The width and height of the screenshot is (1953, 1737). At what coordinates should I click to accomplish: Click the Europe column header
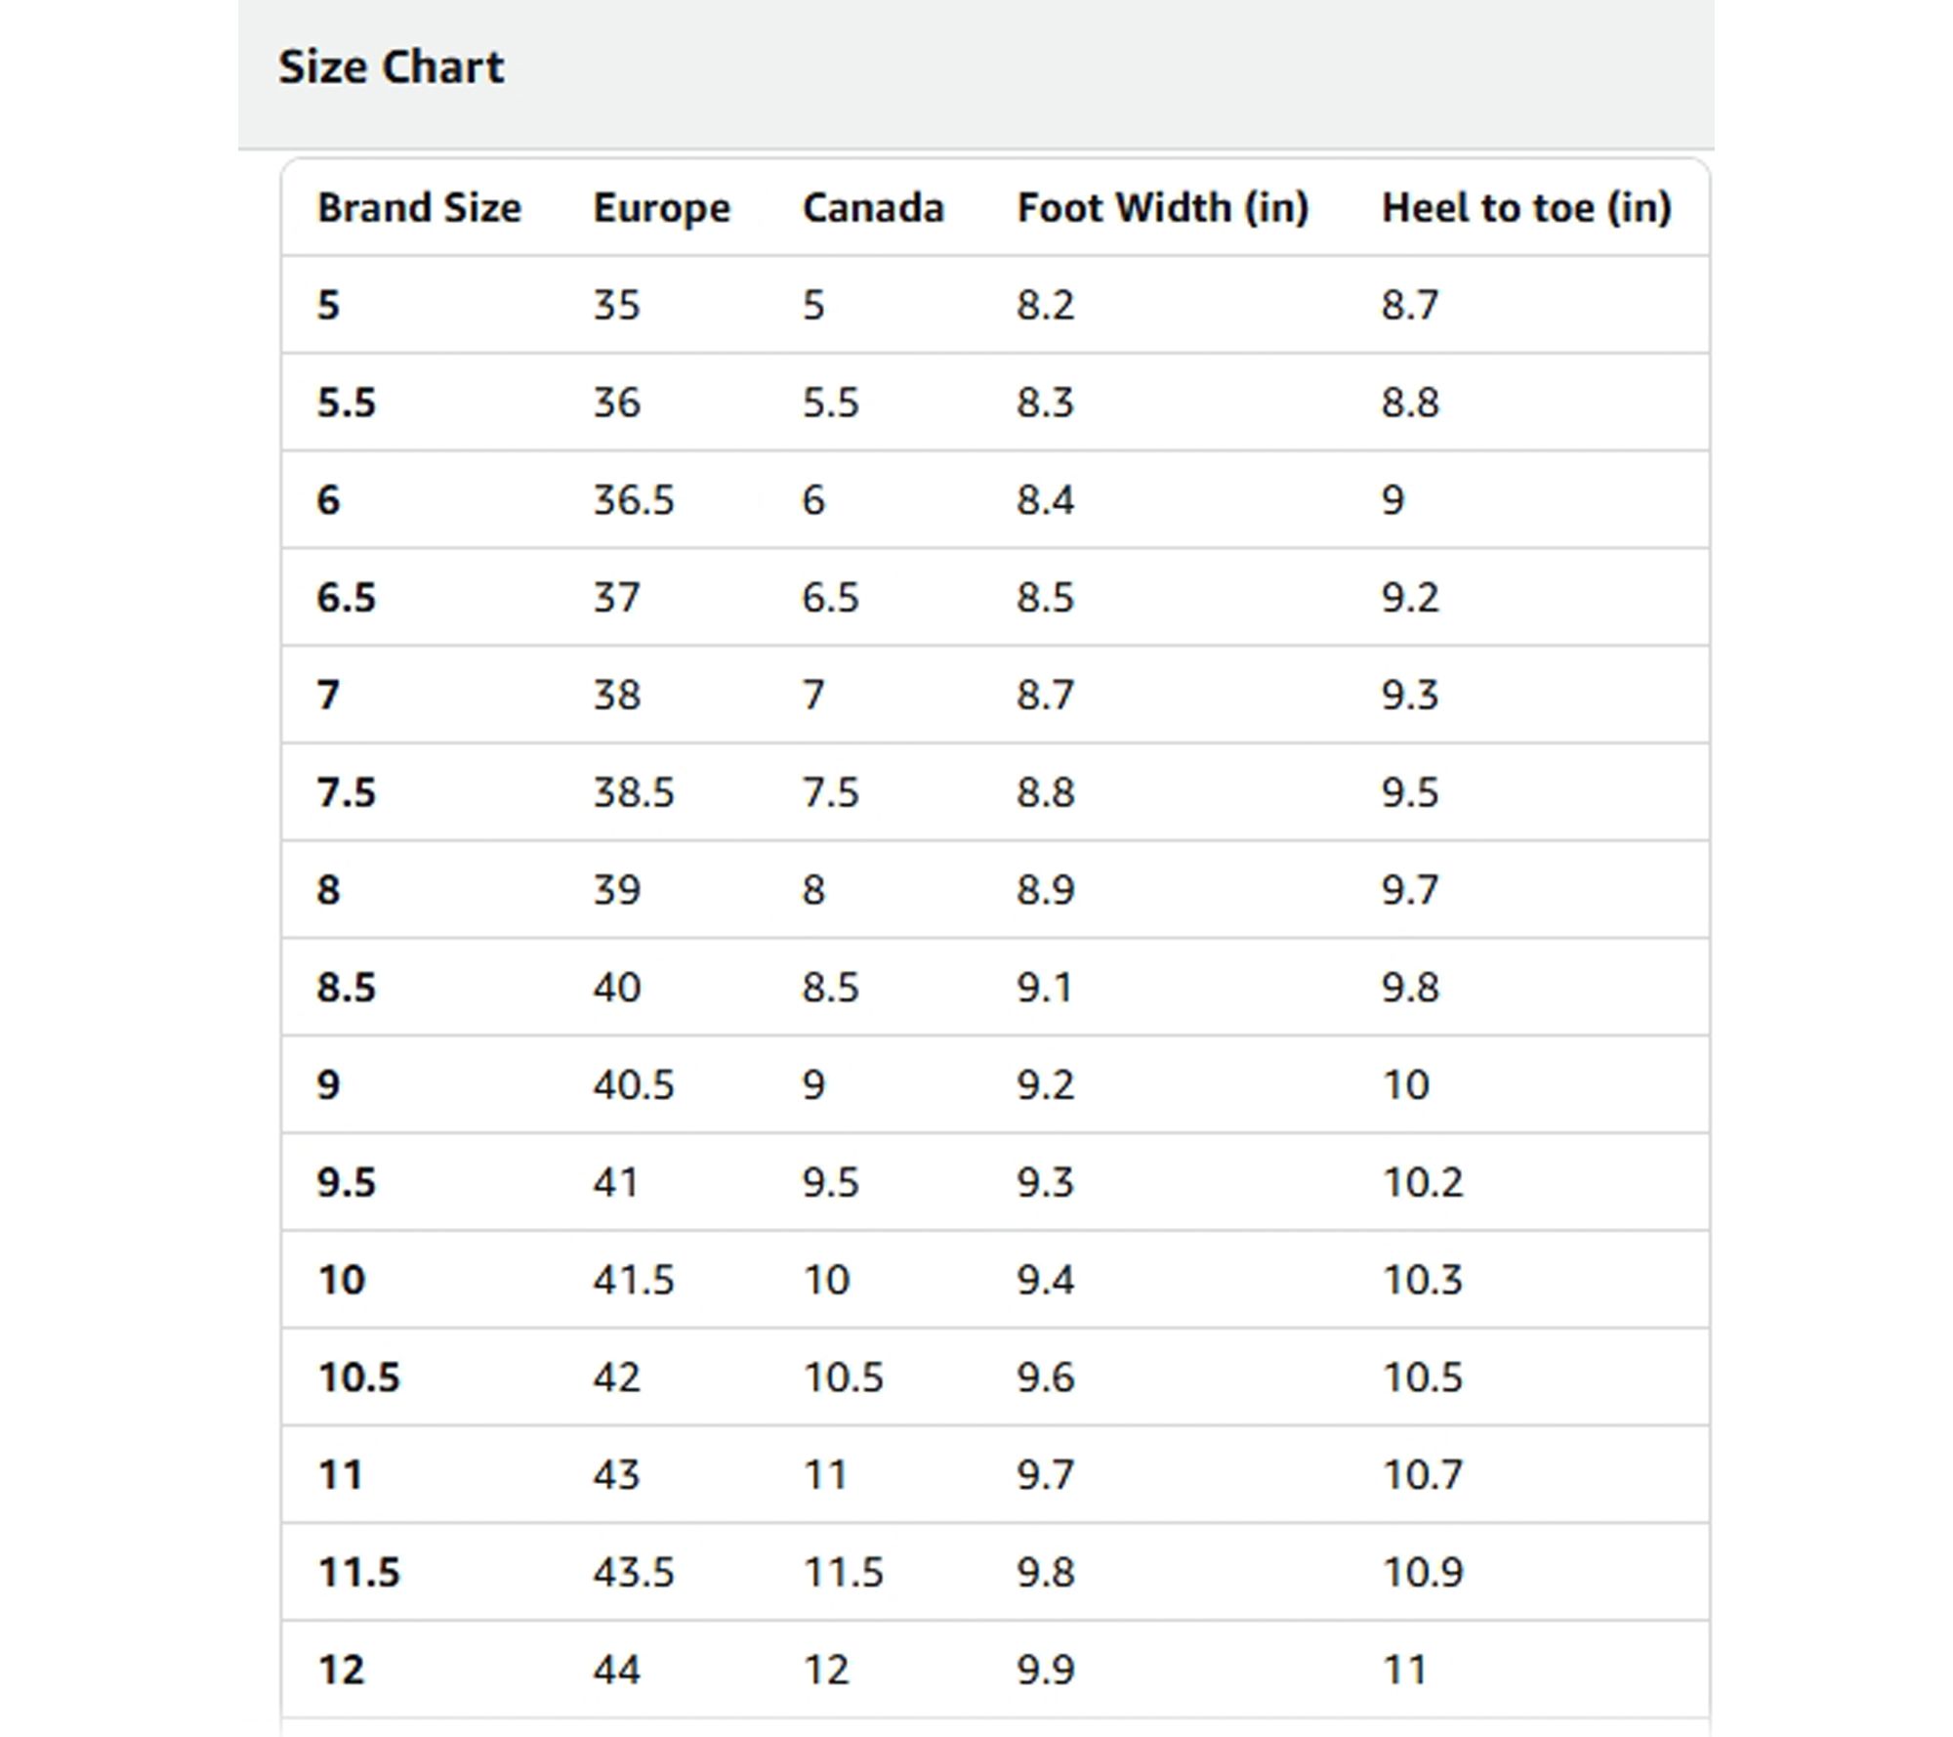coord(661,208)
